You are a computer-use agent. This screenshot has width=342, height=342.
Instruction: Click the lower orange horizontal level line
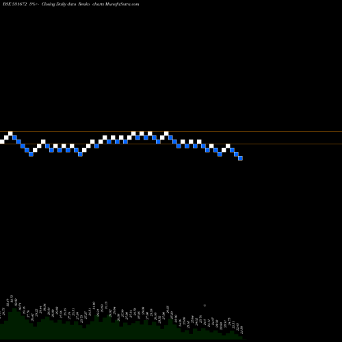[171, 144]
